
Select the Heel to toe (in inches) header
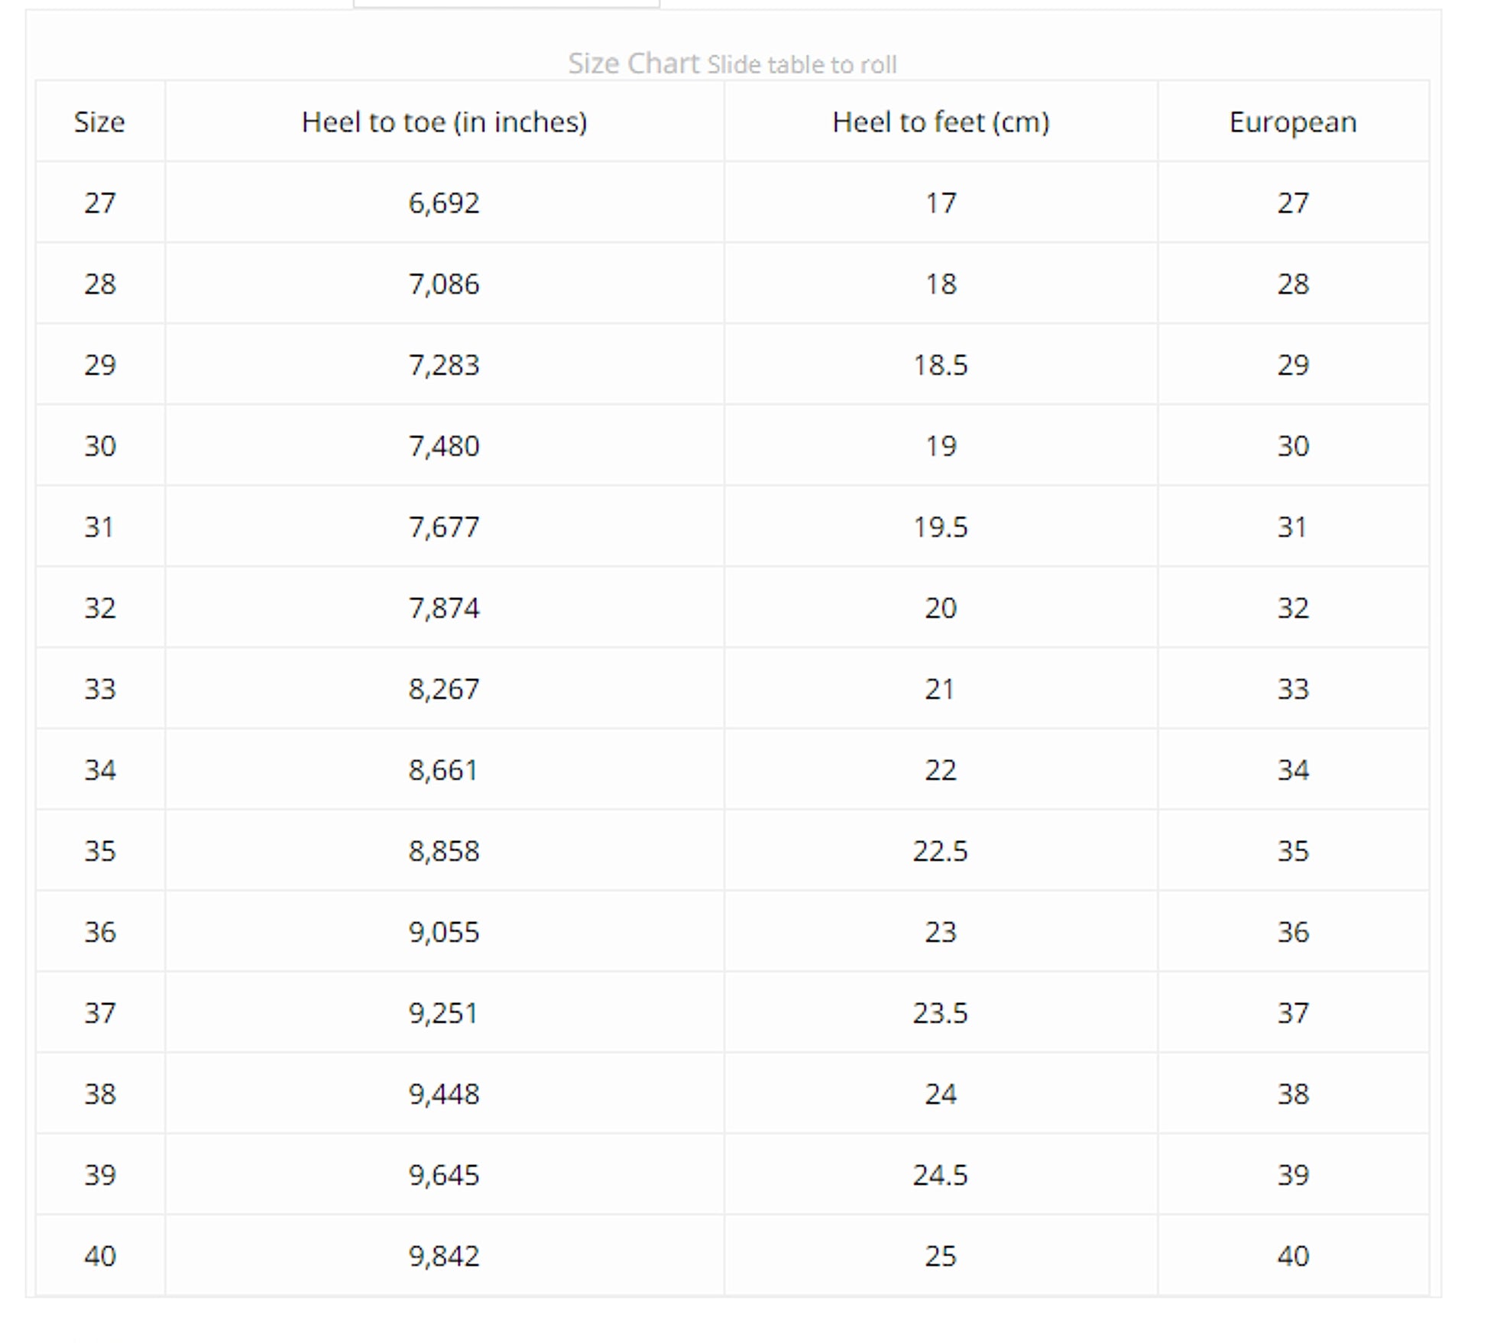(444, 121)
